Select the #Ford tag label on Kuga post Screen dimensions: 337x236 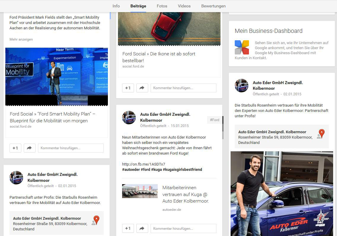pyautogui.click(x=215, y=120)
